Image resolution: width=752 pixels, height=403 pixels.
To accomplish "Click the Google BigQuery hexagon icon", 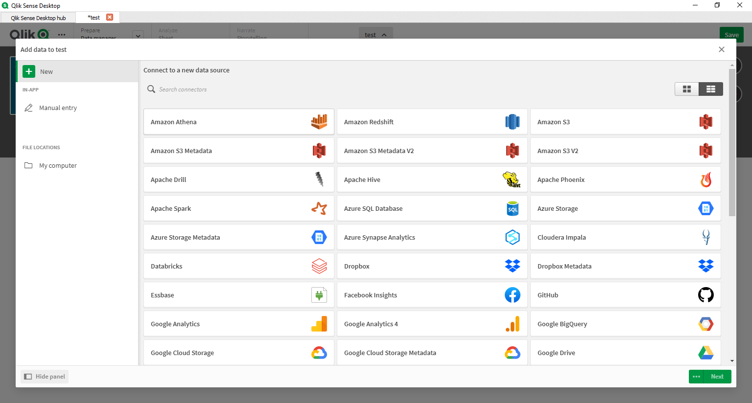I will pos(706,324).
